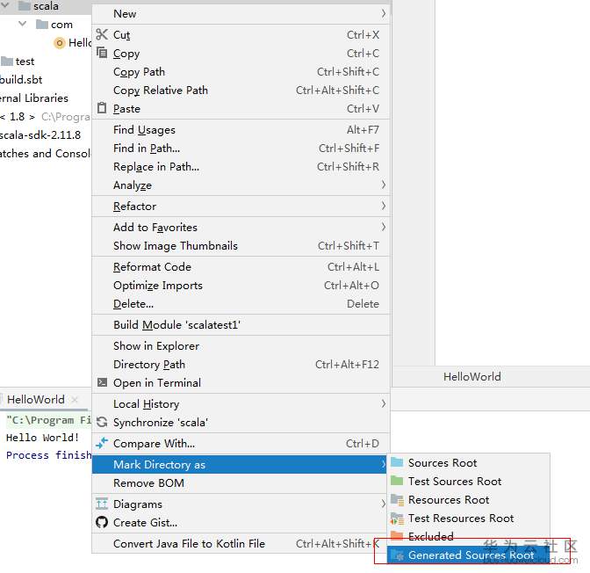
Task: Click the test folder icon
Action: pyautogui.click(x=7, y=61)
